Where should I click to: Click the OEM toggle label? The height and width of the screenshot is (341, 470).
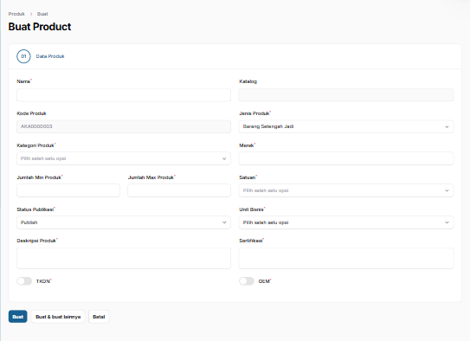pyautogui.click(x=264, y=281)
